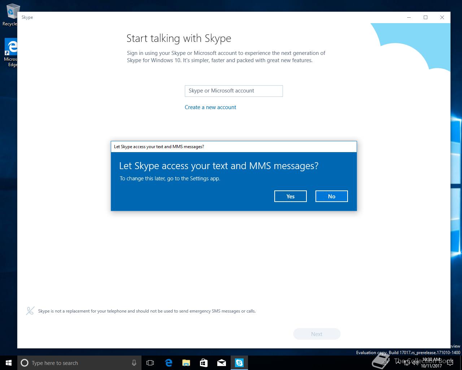Open the Windows Start menu

pos(9,363)
